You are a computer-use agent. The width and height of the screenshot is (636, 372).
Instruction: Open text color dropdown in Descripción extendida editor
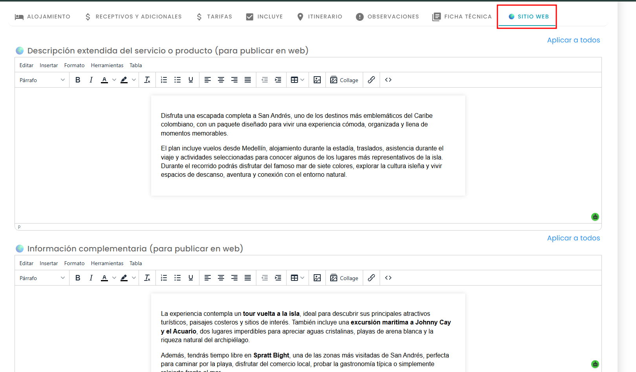114,80
